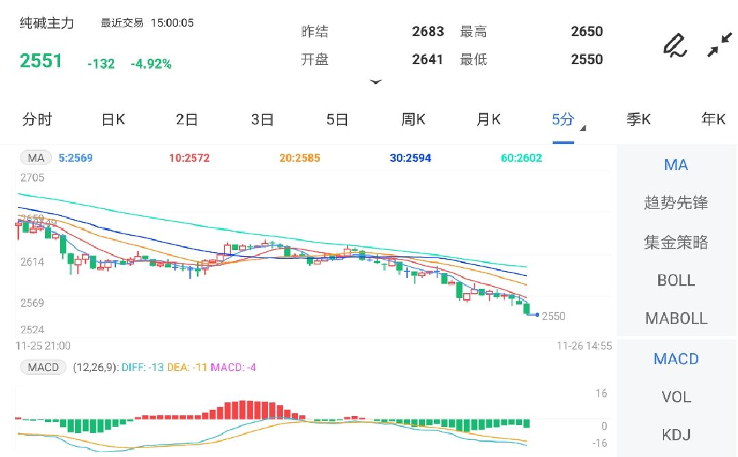
Task: Select the drawing pen annotation tool
Action: point(675,46)
